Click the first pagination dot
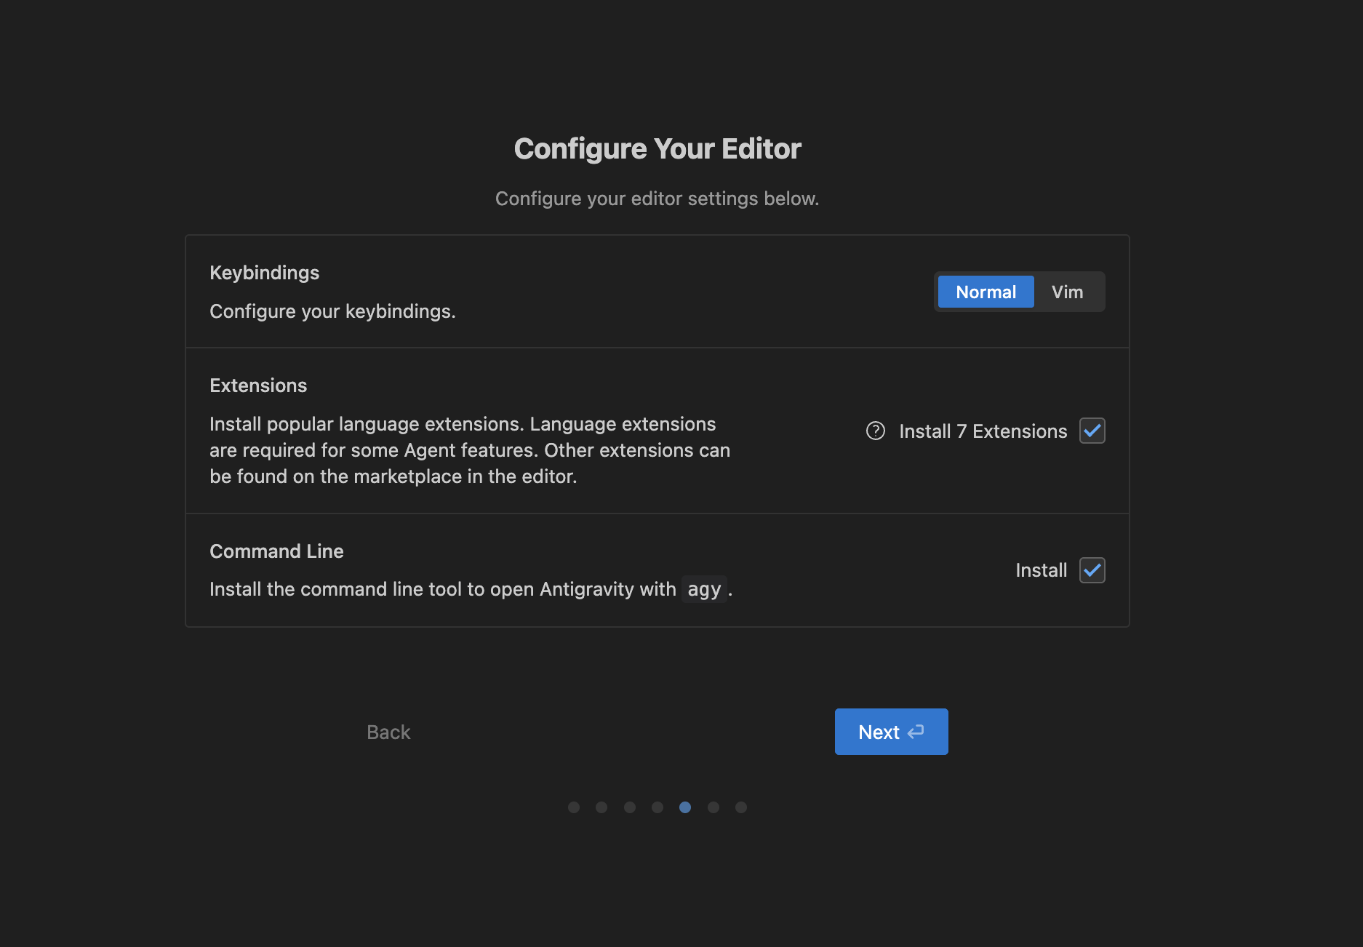This screenshot has width=1363, height=947. click(x=574, y=807)
